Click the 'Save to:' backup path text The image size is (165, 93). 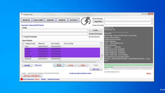128,69
